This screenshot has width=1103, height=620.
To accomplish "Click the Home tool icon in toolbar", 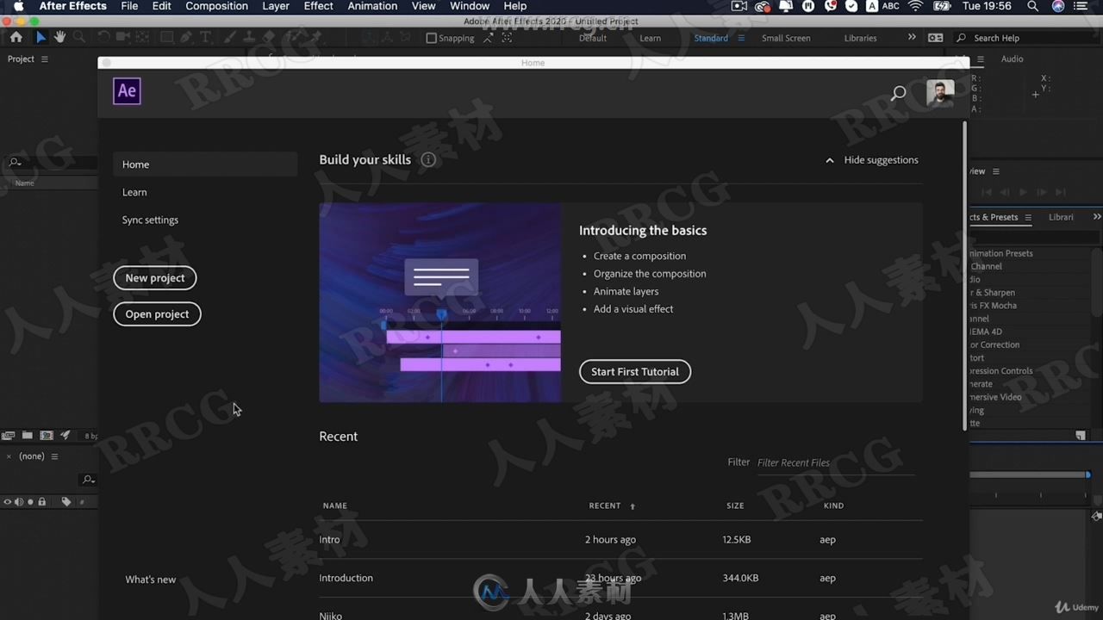I will pyautogui.click(x=16, y=37).
